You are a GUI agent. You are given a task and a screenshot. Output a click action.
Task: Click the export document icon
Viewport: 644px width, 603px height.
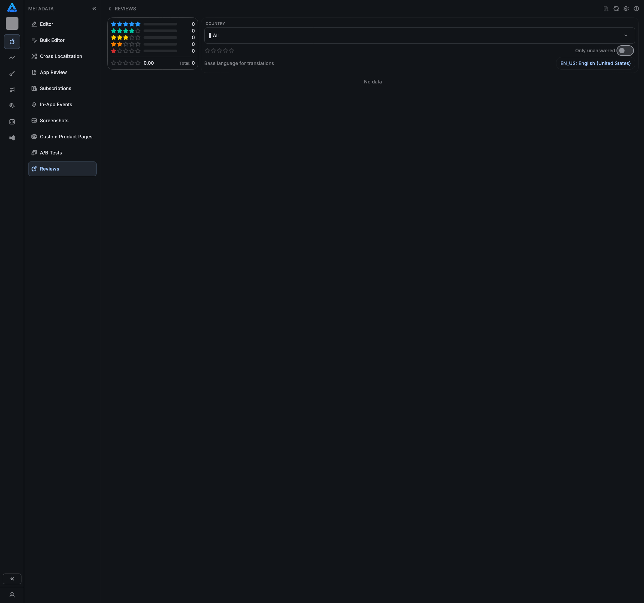click(606, 9)
